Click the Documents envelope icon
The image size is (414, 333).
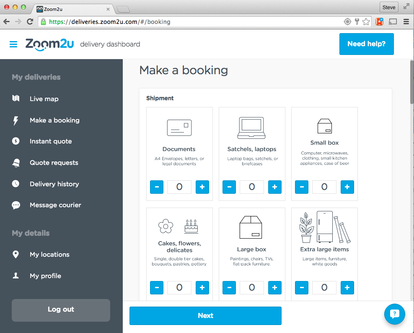[179, 127]
